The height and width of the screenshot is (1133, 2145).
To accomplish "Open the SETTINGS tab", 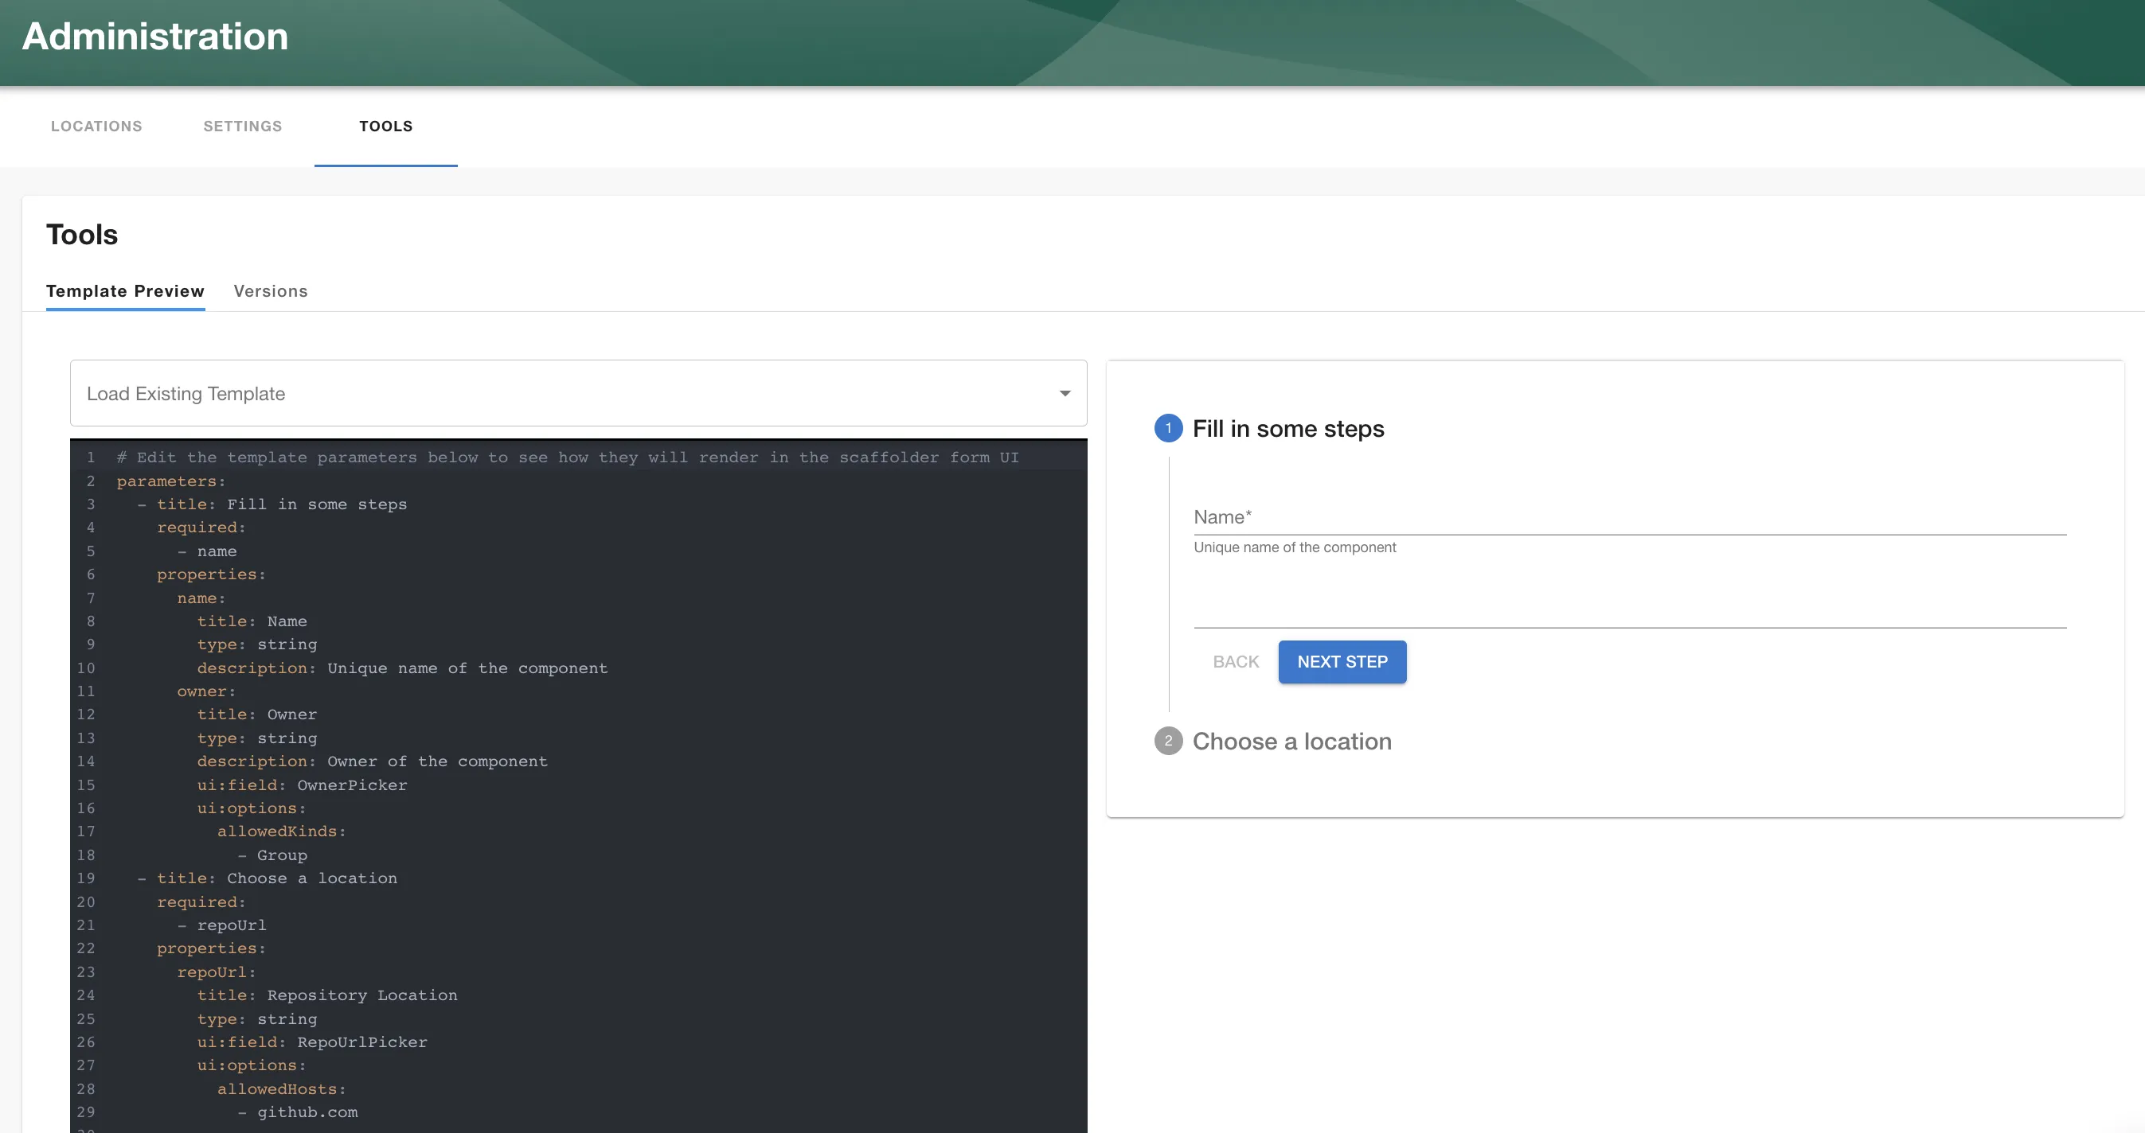I will pos(241,126).
